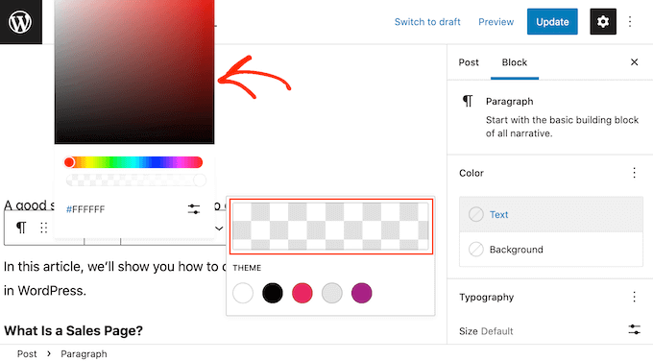
Task: Click the 'THEME' palette label
Action: [x=247, y=268]
